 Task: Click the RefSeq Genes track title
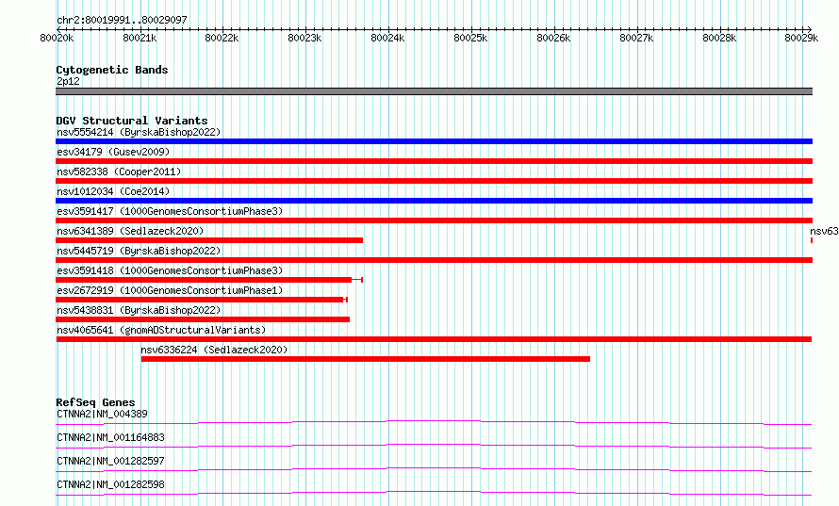[95, 402]
